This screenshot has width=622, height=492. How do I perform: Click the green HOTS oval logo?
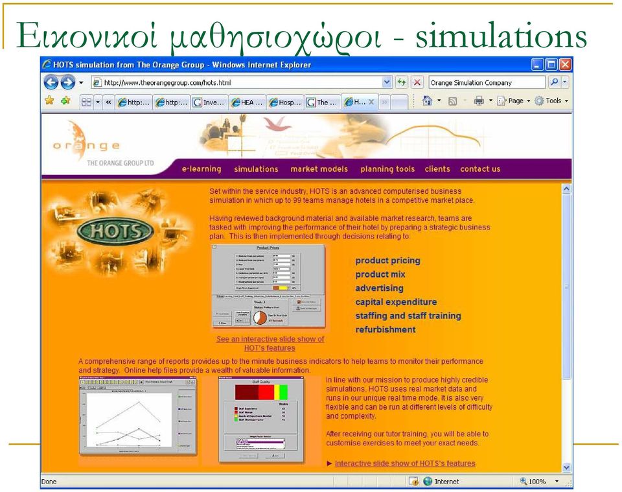coord(115,231)
